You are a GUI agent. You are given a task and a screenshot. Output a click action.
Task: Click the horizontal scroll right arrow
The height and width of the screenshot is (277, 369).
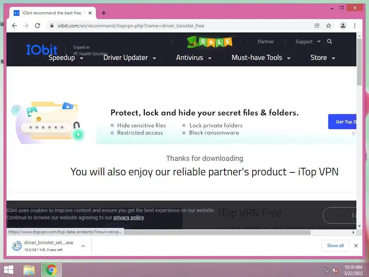353,232
